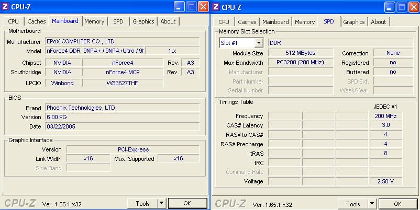Open About tab in right CPU-Z window

click(x=379, y=22)
